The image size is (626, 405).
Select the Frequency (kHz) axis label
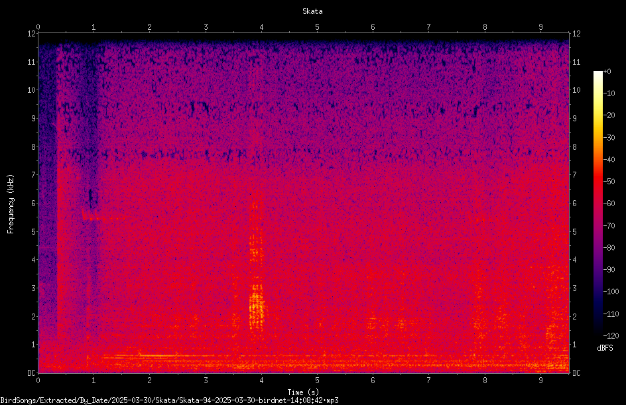11,204
